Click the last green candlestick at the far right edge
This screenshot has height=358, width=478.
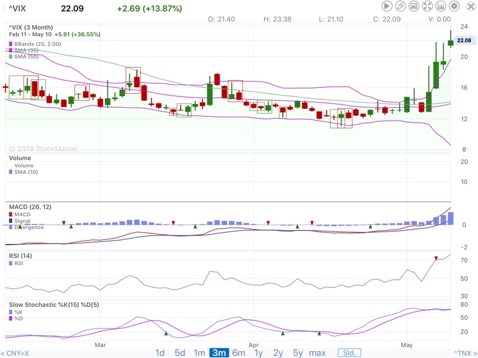[x=451, y=43]
